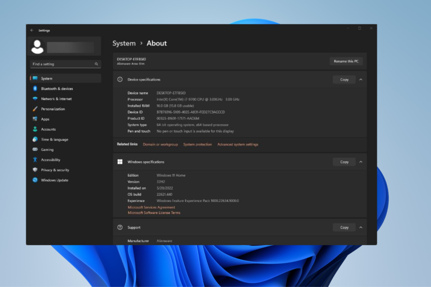Click the Accounts person icon
The width and height of the screenshot is (431, 287).
point(35,129)
